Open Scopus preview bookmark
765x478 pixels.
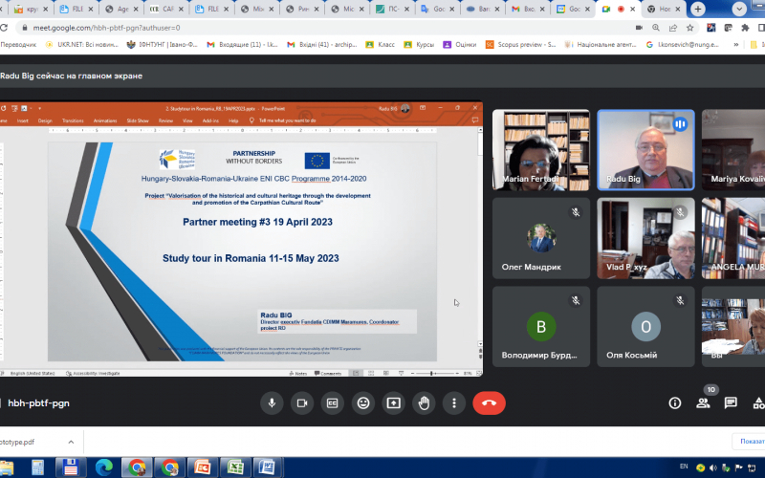(520, 44)
